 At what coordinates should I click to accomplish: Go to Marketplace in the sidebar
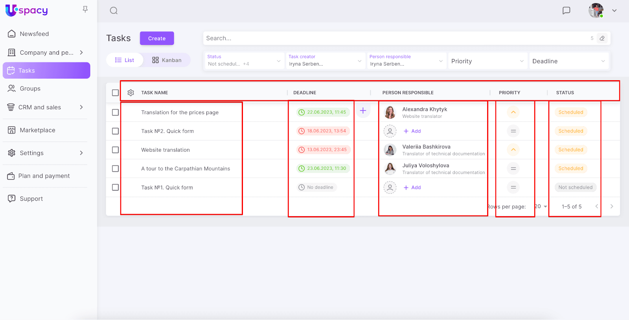tap(37, 130)
